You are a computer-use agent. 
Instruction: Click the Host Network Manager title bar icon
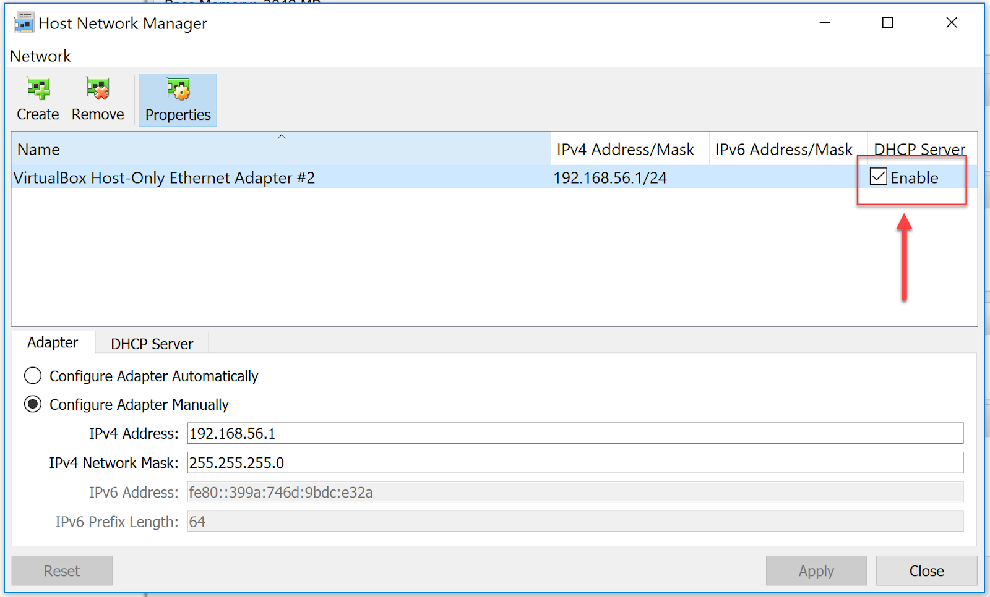24,22
